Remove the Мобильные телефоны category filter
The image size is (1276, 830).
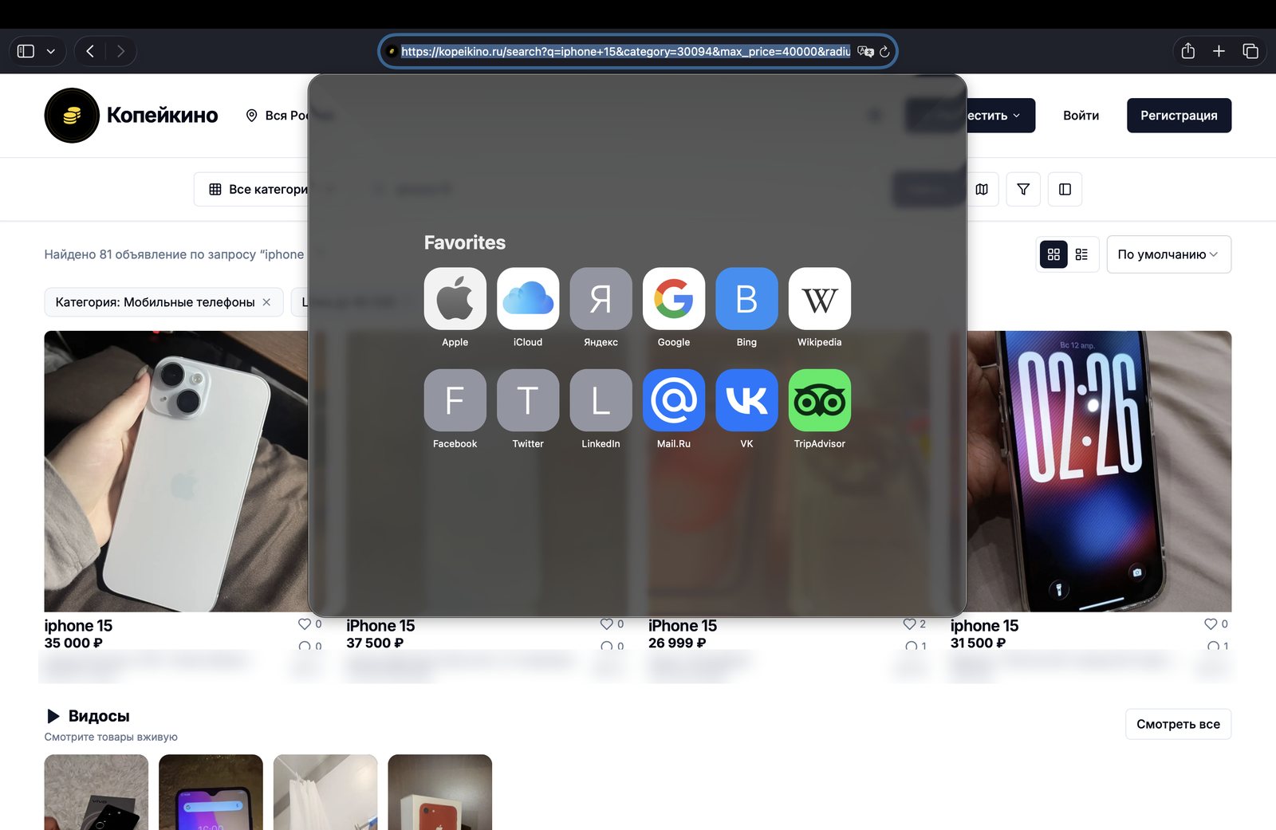click(266, 302)
